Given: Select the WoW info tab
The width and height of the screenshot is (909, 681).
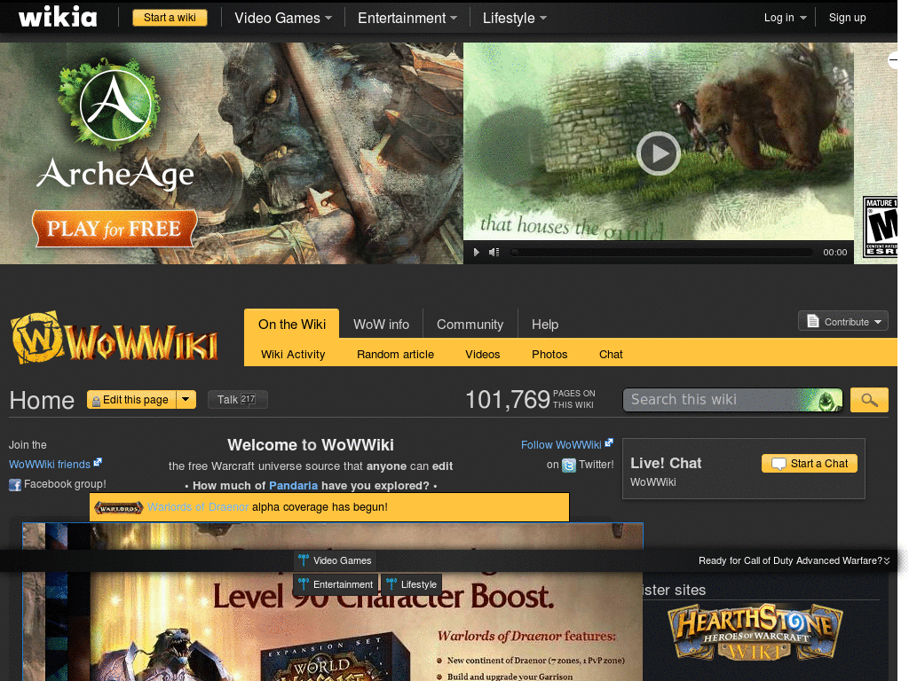Looking at the screenshot, I should tap(381, 325).
